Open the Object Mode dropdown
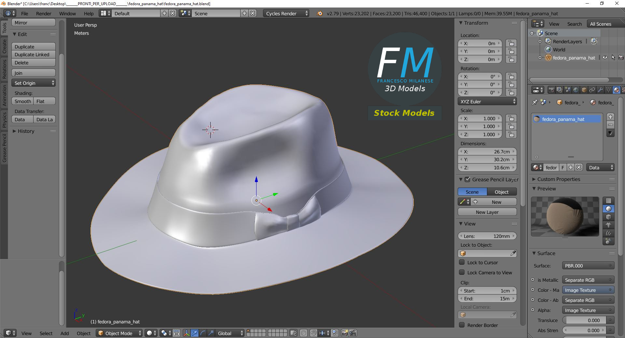This screenshot has height=338, width=625. point(119,333)
